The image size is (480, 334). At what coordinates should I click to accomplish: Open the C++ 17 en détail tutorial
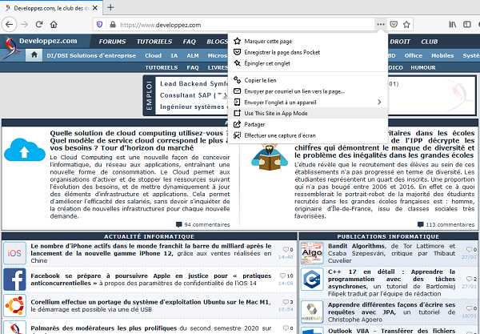coord(392,283)
